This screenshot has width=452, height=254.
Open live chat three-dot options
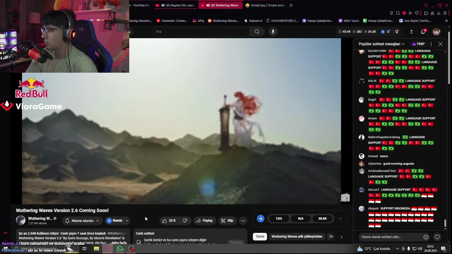(431, 44)
